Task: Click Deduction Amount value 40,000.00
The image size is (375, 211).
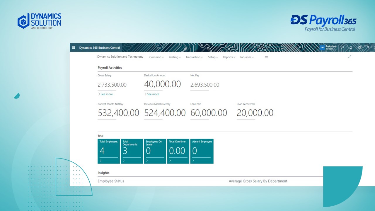Action: (162, 84)
